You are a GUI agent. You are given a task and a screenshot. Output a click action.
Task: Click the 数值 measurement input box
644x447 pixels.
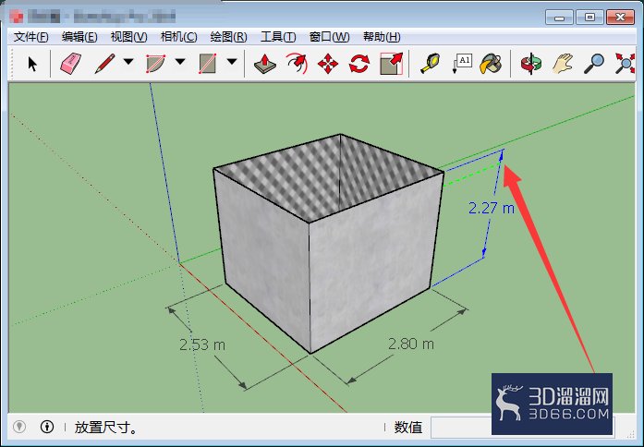522,428
